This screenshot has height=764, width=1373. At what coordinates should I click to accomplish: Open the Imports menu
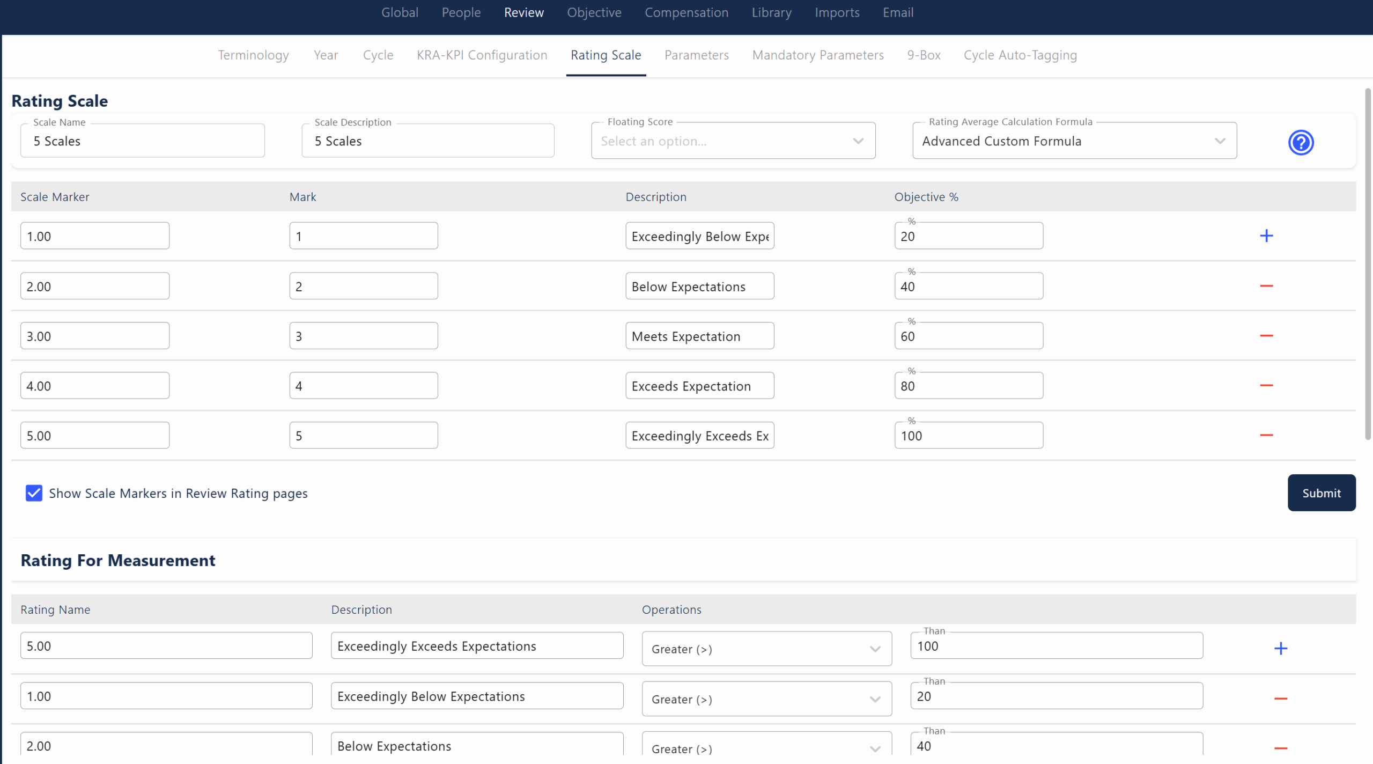click(837, 12)
